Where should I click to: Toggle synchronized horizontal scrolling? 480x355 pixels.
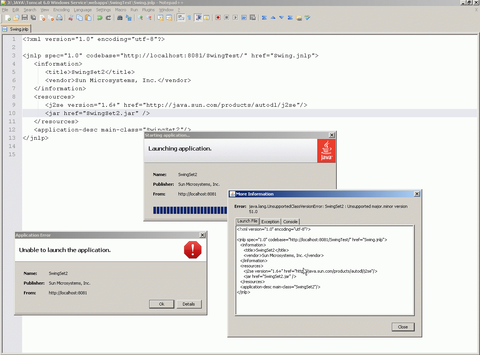click(169, 18)
